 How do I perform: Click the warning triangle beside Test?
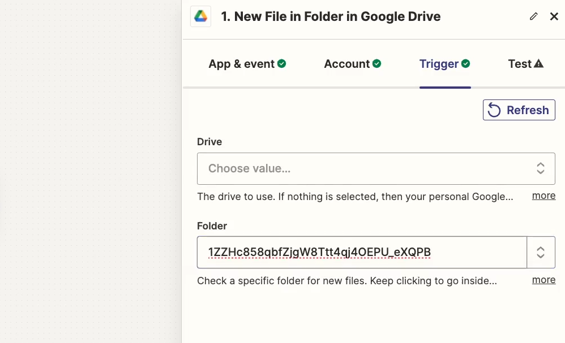(539, 64)
